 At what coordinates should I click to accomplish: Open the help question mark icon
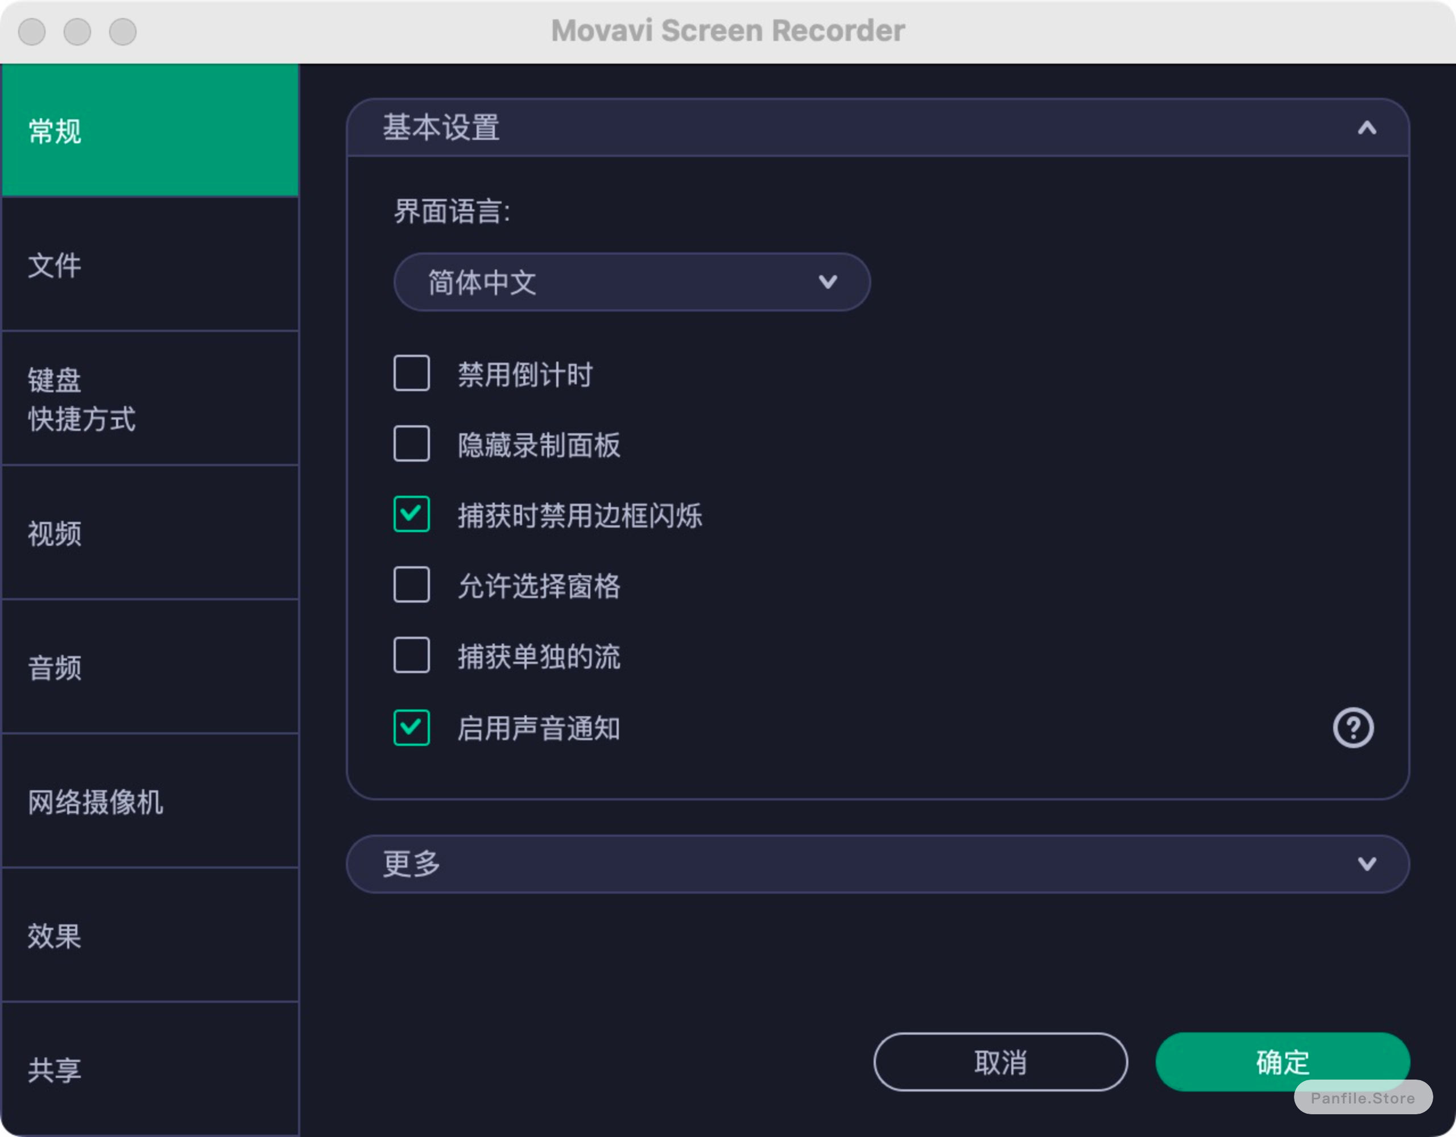pos(1352,728)
